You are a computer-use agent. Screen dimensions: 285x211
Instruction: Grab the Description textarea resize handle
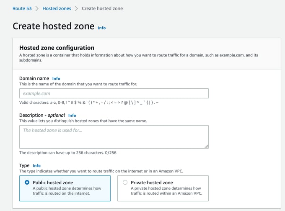pos(206,146)
